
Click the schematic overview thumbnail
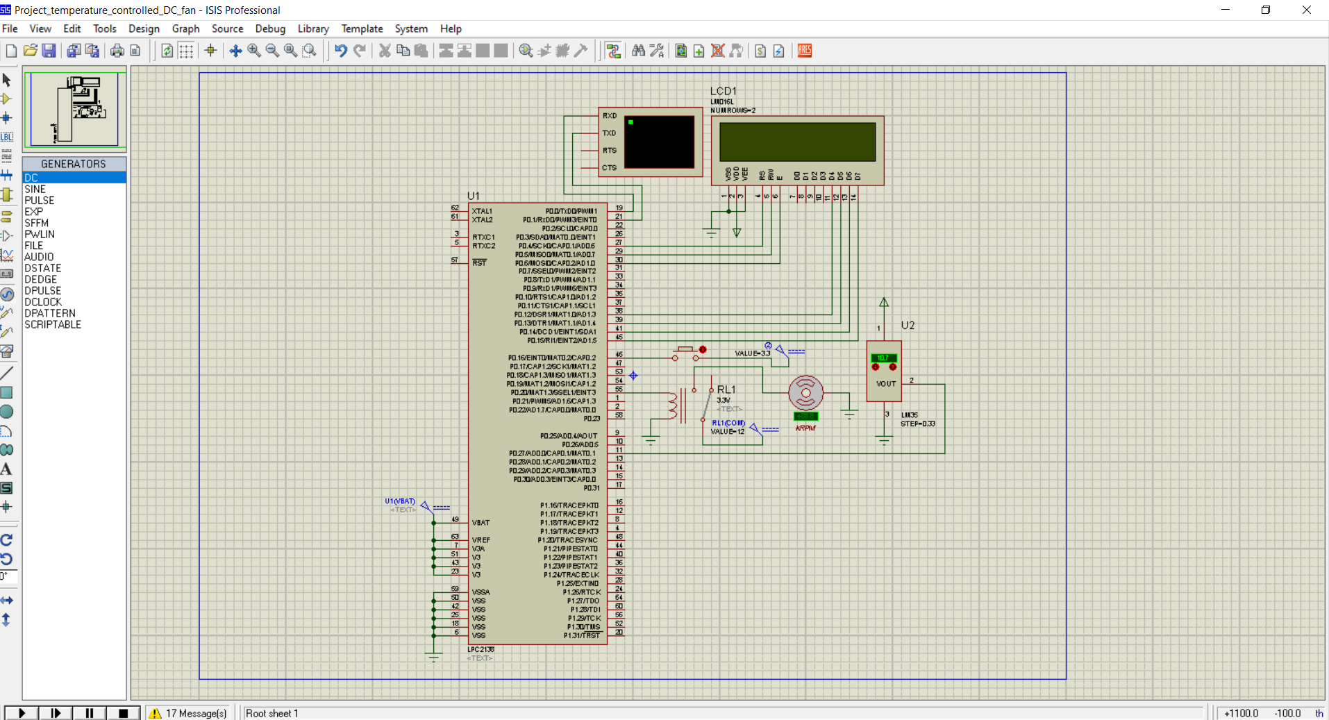75,108
